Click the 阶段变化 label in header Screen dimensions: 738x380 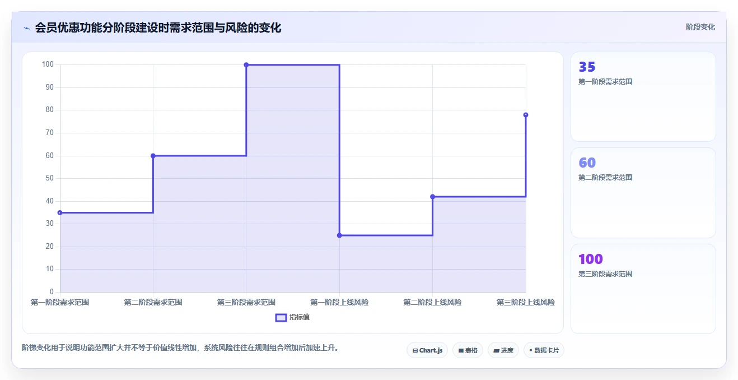pos(700,27)
